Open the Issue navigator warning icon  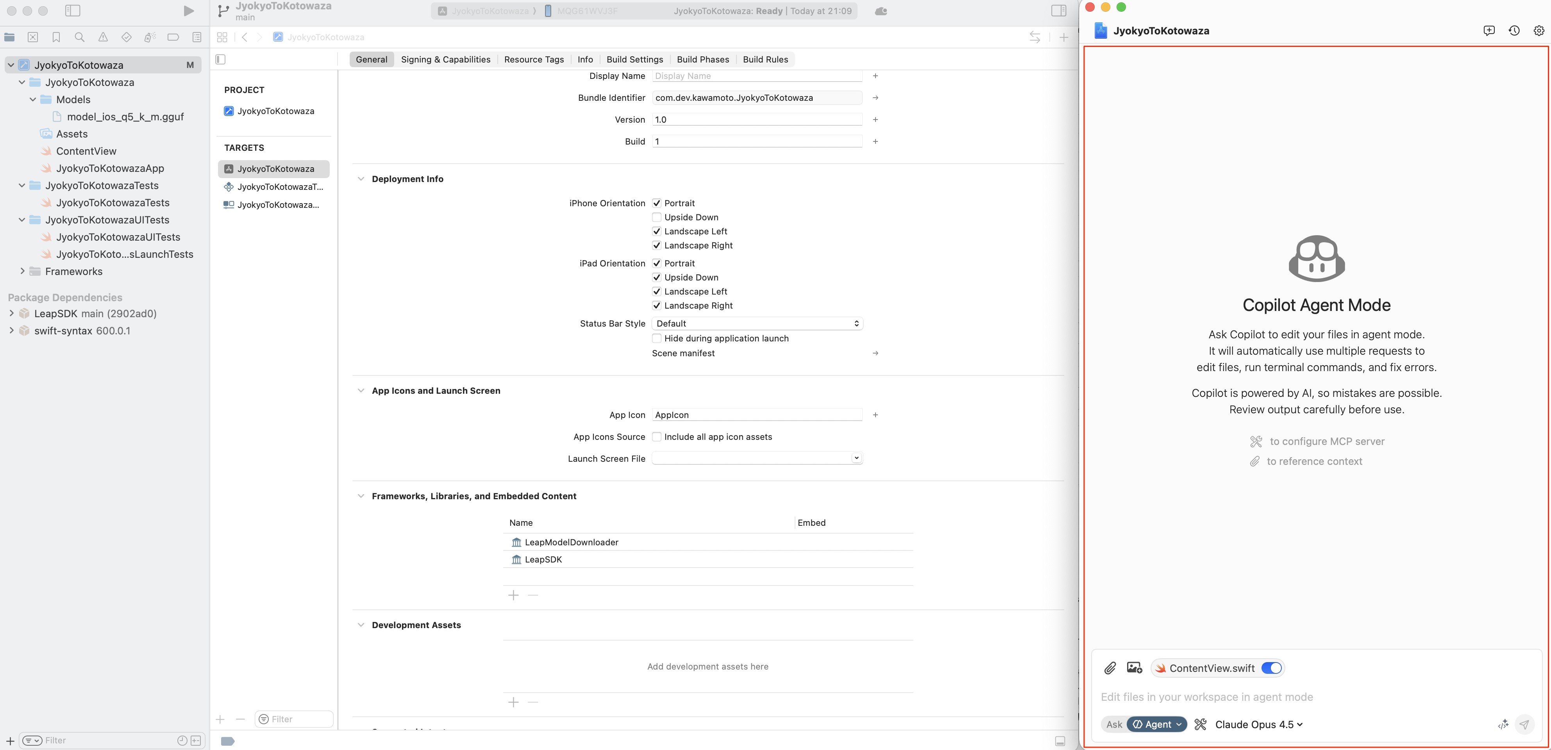(103, 37)
